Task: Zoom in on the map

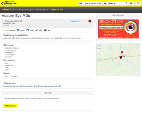Action: click(99, 45)
